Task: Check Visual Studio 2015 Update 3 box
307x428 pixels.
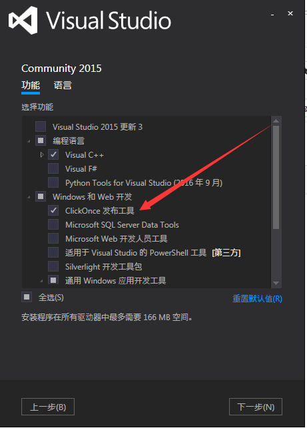Action: pos(41,126)
